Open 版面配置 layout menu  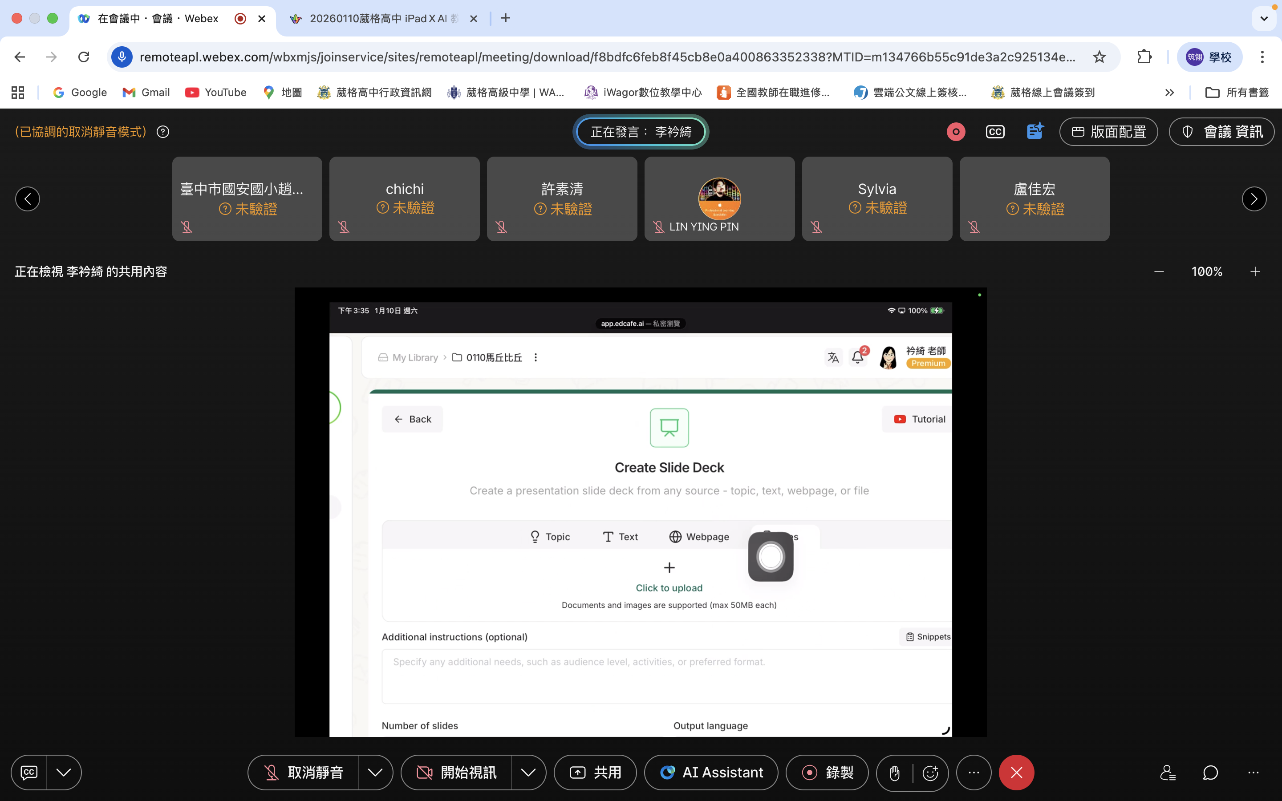click(x=1108, y=132)
